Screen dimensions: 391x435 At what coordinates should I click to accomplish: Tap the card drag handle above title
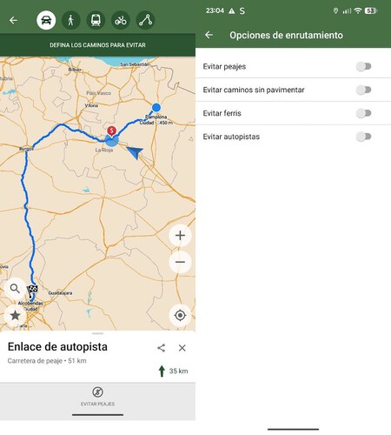[x=97, y=333]
